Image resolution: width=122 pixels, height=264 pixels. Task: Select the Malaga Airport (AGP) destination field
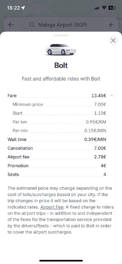[61, 25]
